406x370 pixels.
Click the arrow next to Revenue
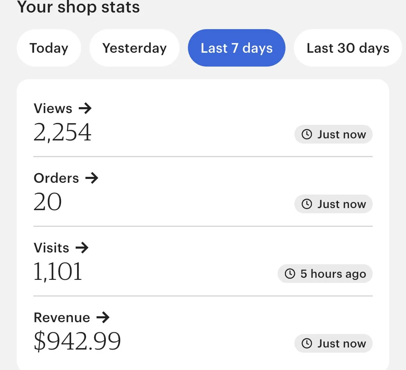pos(103,317)
